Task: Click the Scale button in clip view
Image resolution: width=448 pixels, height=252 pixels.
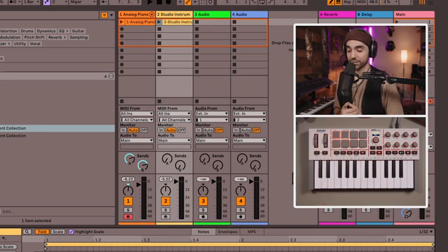Action: coord(57,232)
